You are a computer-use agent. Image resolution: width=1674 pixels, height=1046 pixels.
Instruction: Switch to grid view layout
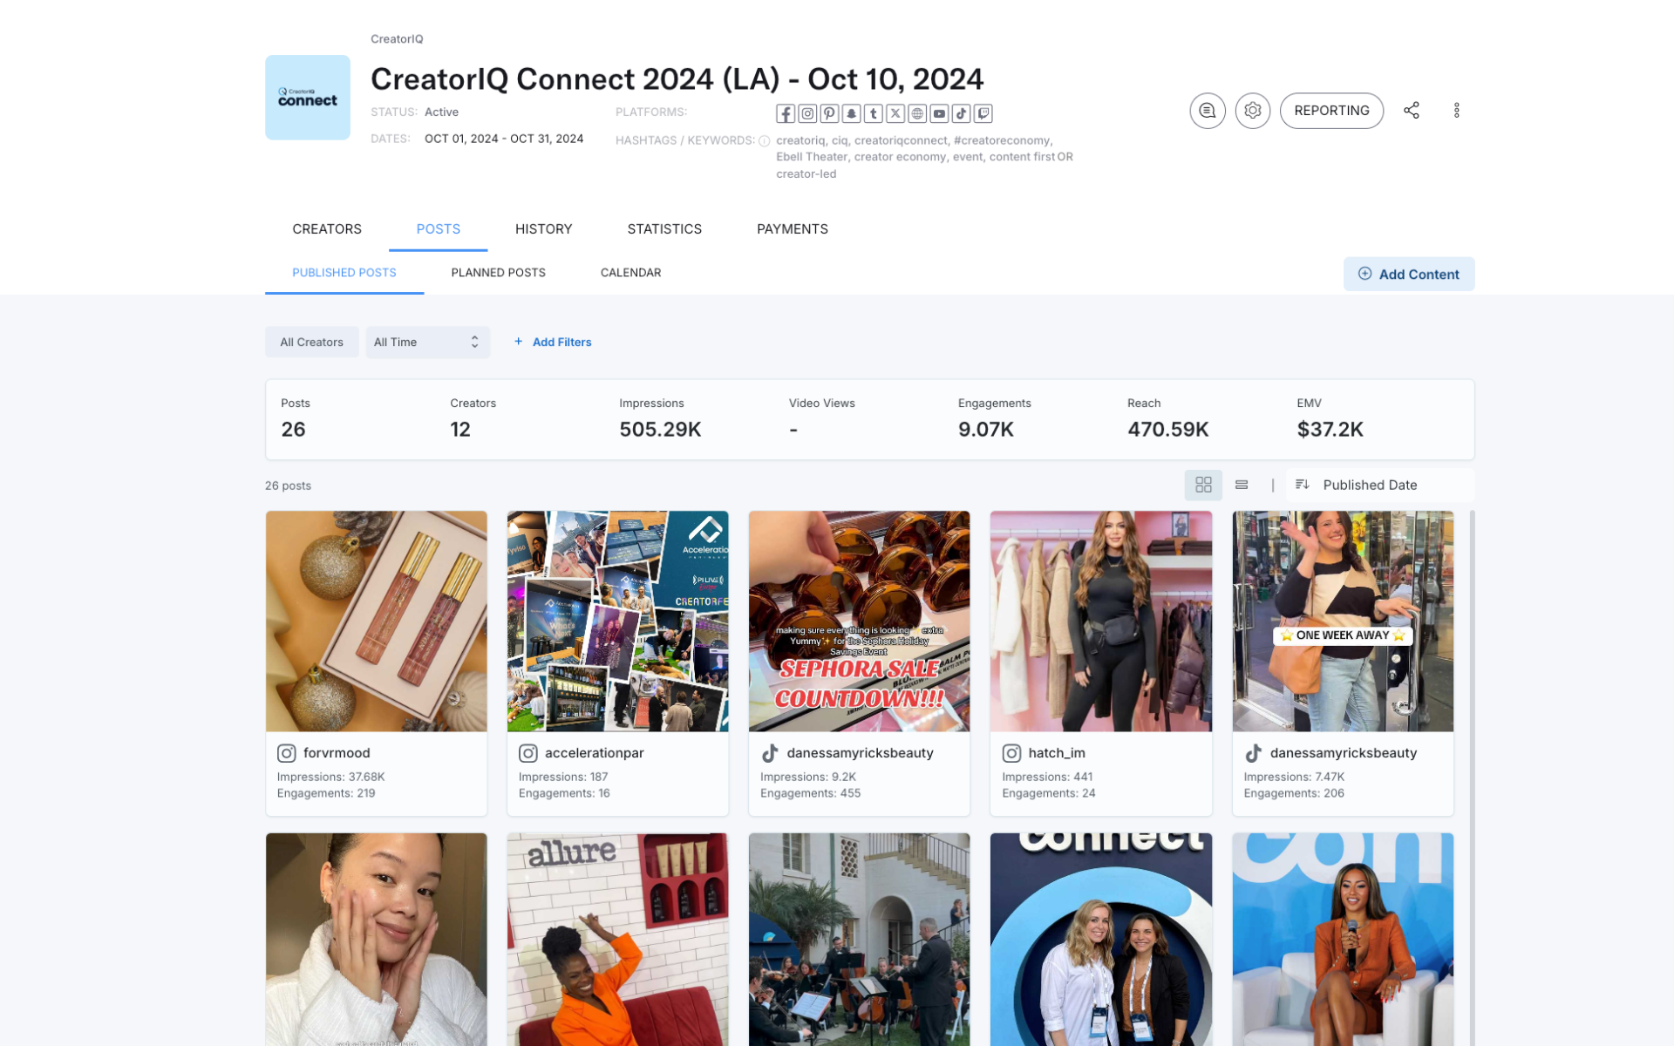pyautogui.click(x=1203, y=485)
